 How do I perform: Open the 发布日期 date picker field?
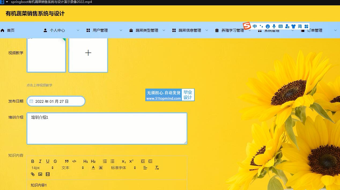tap(56, 101)
